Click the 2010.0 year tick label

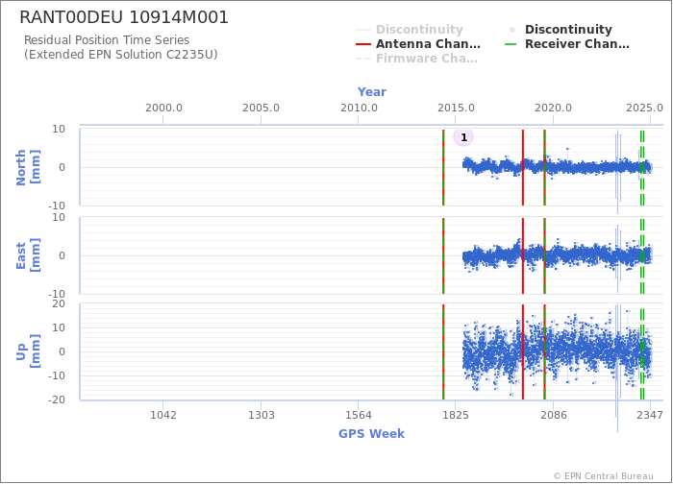359,108
